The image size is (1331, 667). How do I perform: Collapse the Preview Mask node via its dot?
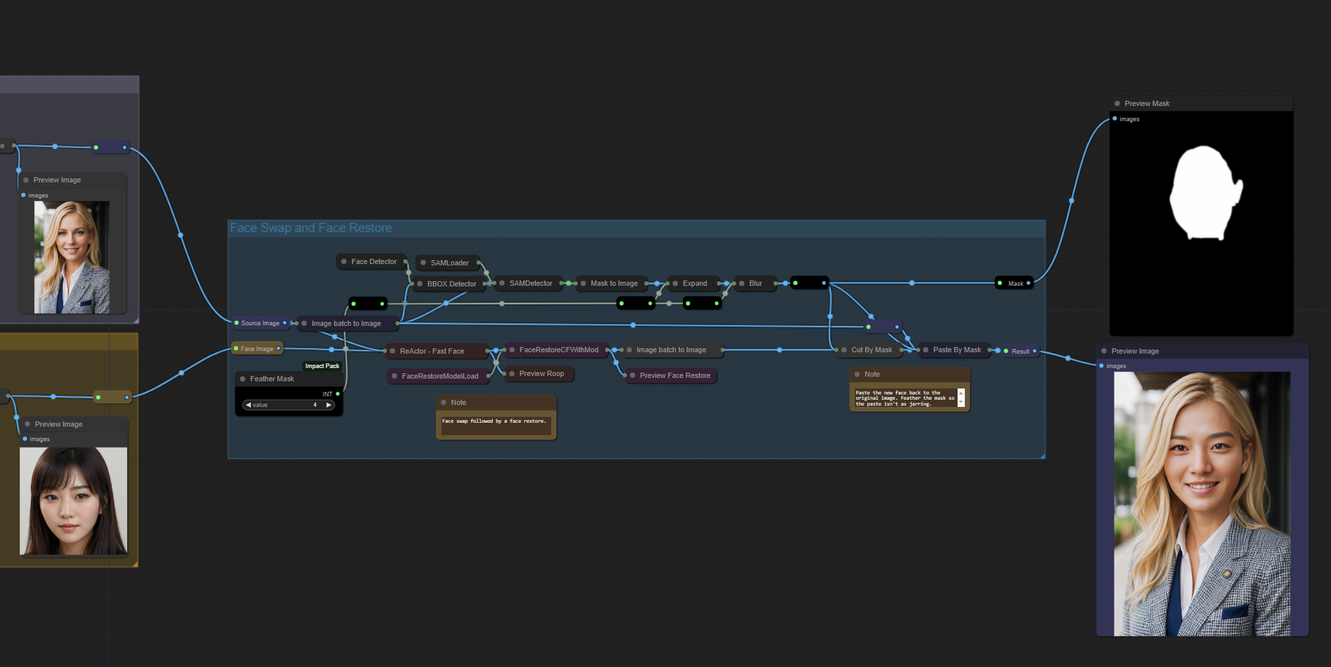coord(1117,103)
